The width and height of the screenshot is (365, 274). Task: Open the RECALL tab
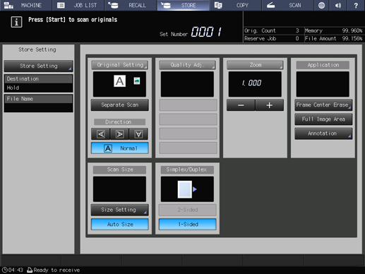(x=131, y=5)
